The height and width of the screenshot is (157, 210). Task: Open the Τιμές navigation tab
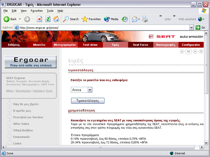115,45
